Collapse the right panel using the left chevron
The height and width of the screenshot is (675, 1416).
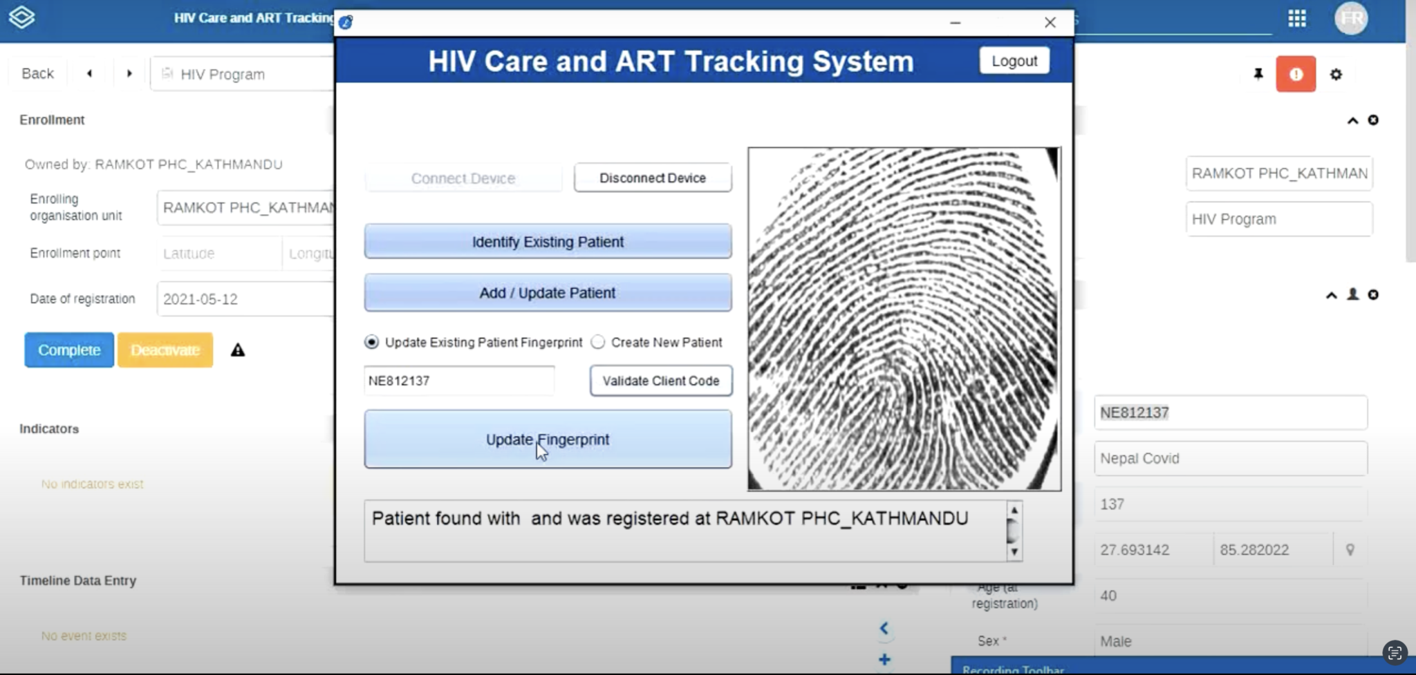(884, 628)
